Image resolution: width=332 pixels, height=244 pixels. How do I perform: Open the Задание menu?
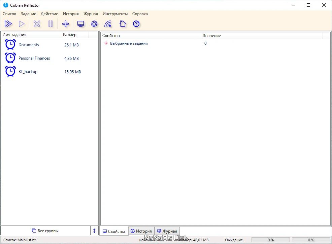[x=28, y=14]
